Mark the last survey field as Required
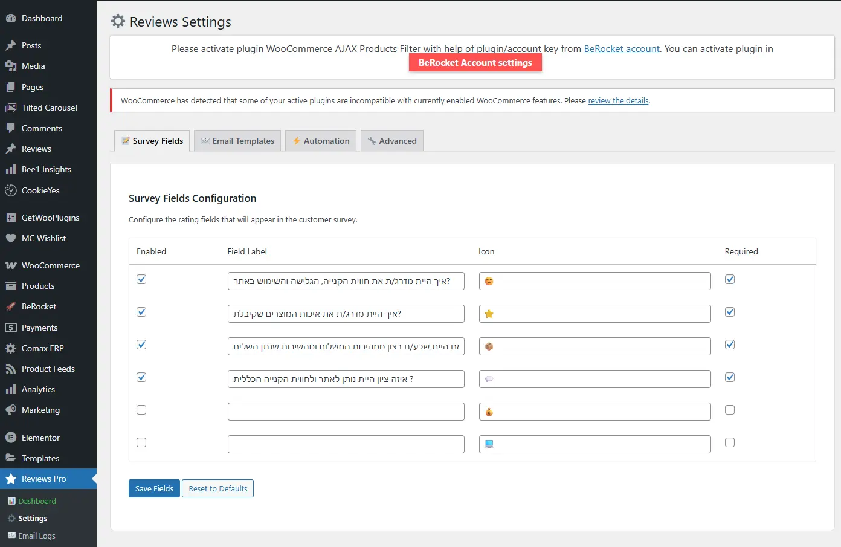The image size is (841, 547). 730,442
